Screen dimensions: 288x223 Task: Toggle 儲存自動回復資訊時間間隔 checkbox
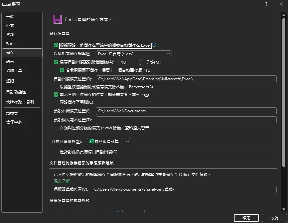pos(56,62)
